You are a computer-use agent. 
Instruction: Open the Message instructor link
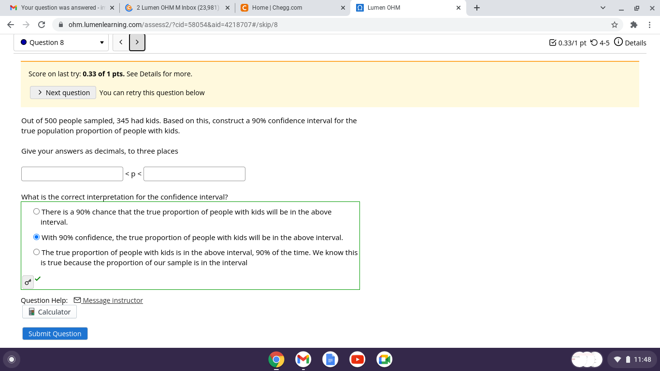(x=112, y=300)
